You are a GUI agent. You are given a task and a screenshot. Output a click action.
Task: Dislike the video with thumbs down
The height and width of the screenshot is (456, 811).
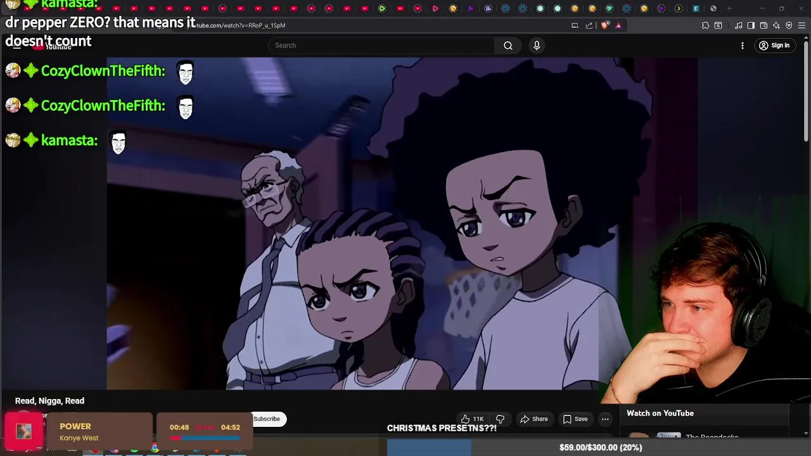click(x=500, y=419)
